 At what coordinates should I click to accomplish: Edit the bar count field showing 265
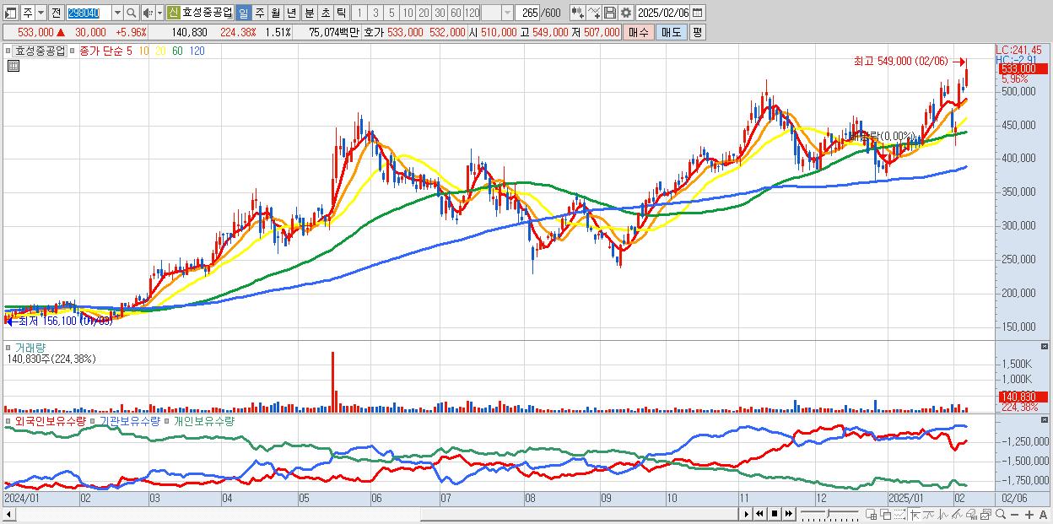[527, 14]
